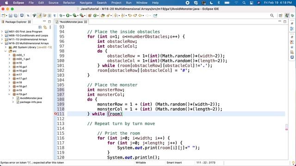Open the Package Explorer View Menu
Viewport: 296px width, 166px height.
(x=50, y=27)
